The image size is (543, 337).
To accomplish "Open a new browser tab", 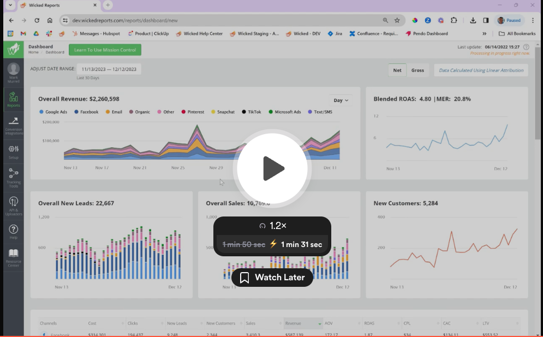I will pyautogui.click(x=108, y=5).
